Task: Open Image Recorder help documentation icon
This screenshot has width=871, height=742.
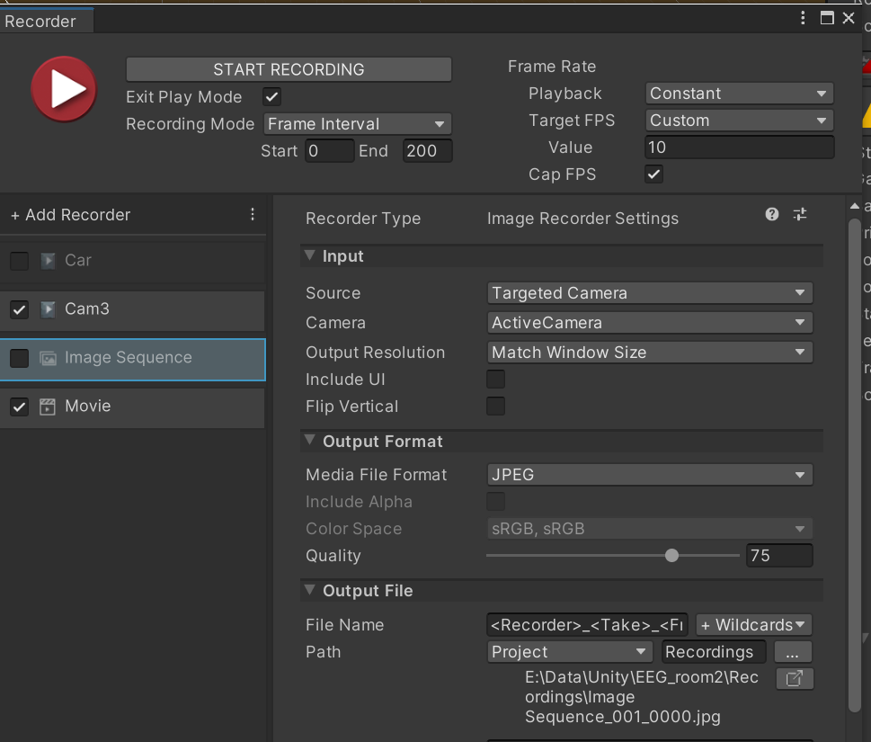Action: [x=772, y=214]
